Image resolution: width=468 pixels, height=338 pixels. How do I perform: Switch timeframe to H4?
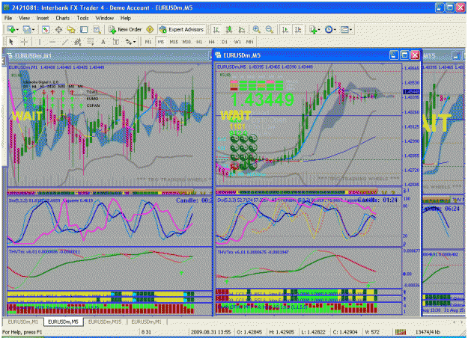212,42
